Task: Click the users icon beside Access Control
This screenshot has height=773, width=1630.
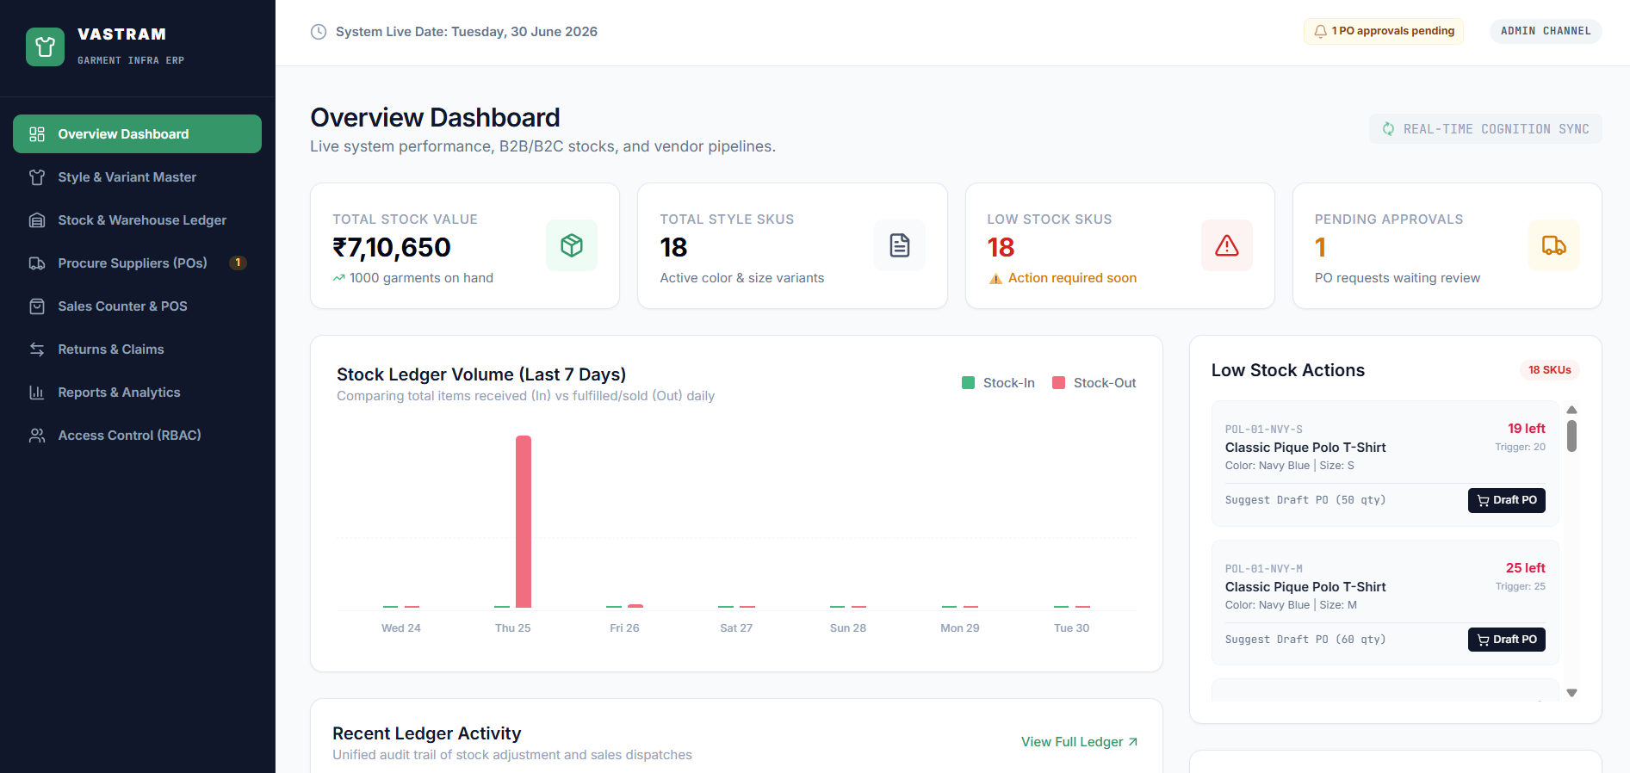Action: pos(37,436)
